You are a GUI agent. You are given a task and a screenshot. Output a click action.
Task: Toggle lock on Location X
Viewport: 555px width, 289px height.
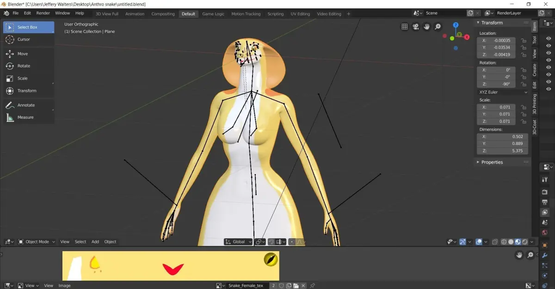[x=524, y=41]
